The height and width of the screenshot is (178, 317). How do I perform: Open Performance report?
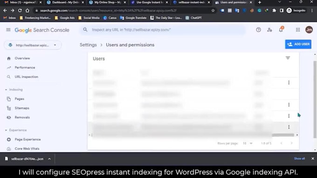point(25,68)
